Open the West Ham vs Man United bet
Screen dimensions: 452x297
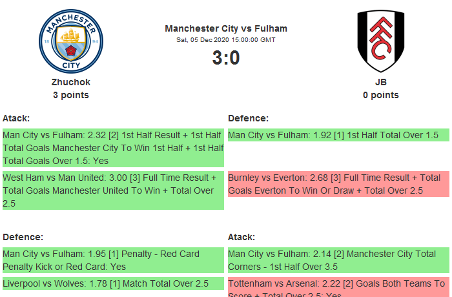[113, 190]
